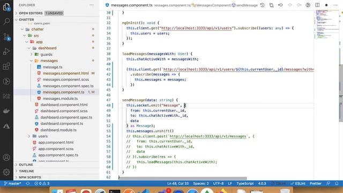Click Ln 48, Col 33 cursor position

tap(178, 183)
